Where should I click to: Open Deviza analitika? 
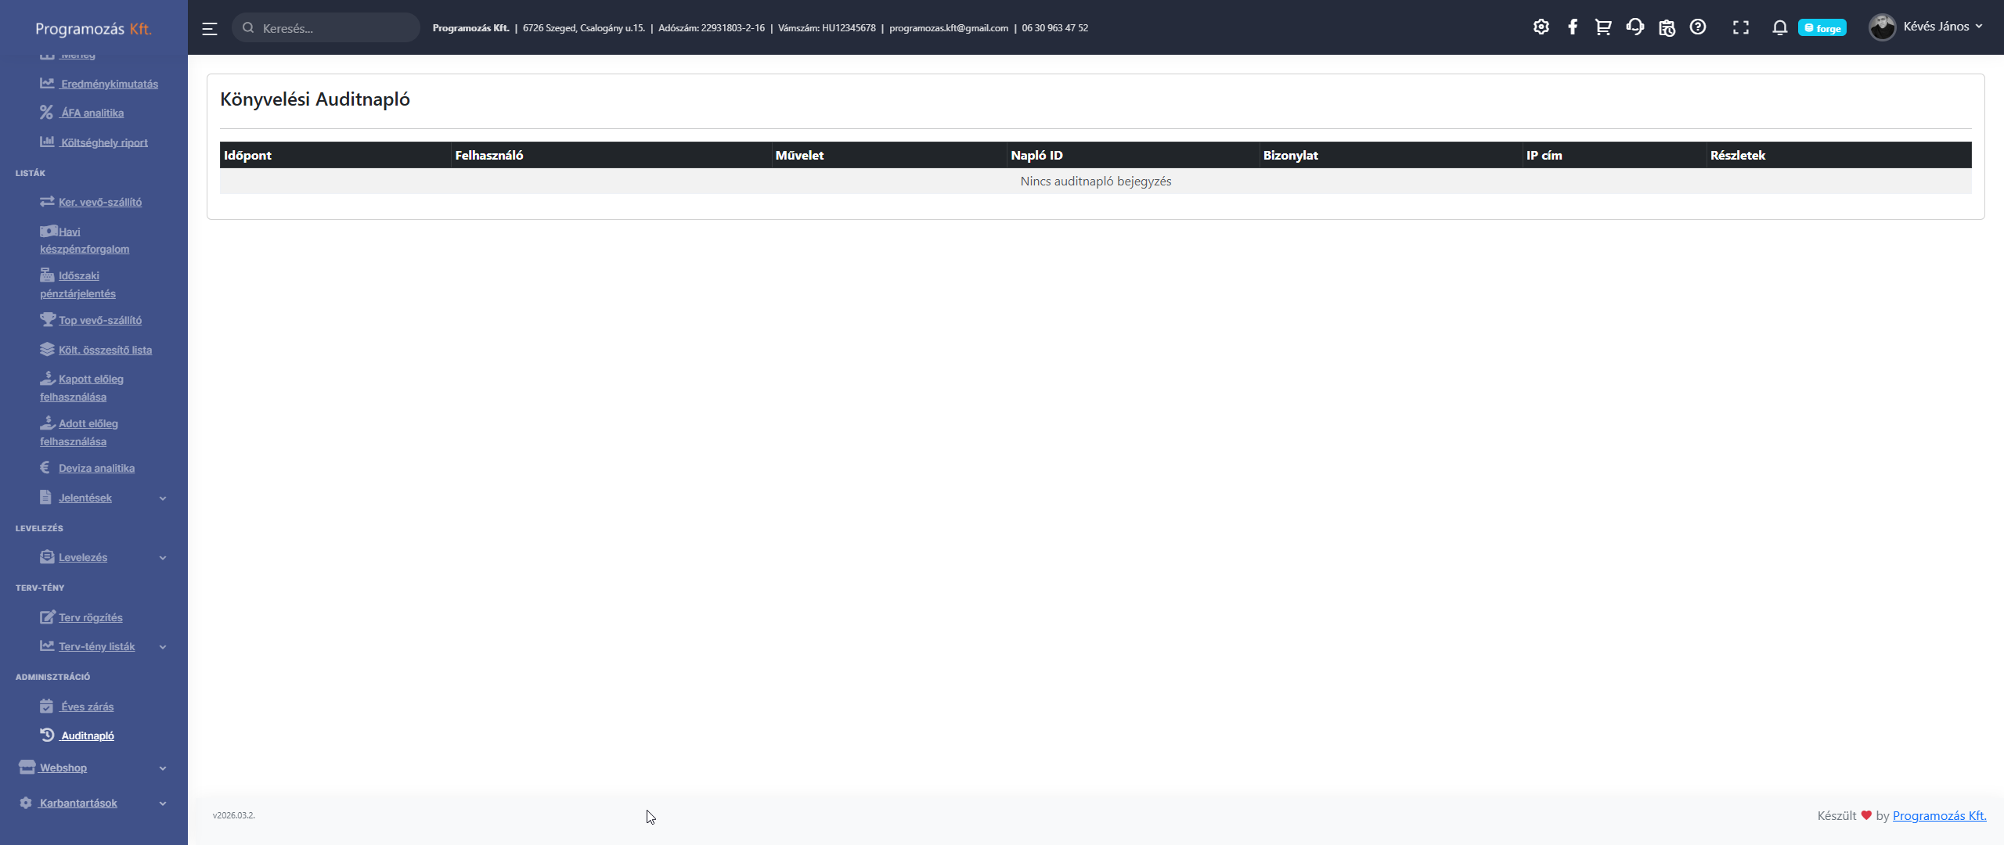(96, 468)
